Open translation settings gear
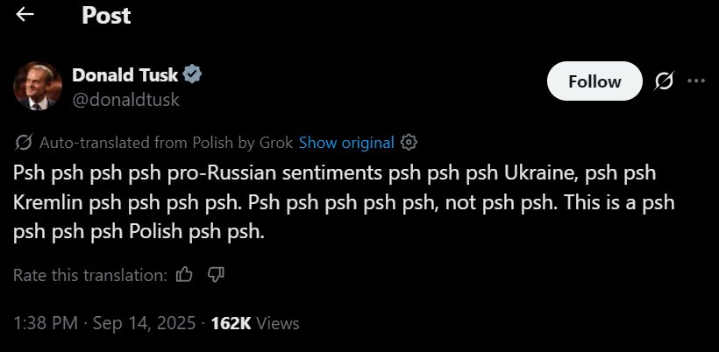Screen dimensions: 719x352 pyautogui.click(x=409, y=143)
